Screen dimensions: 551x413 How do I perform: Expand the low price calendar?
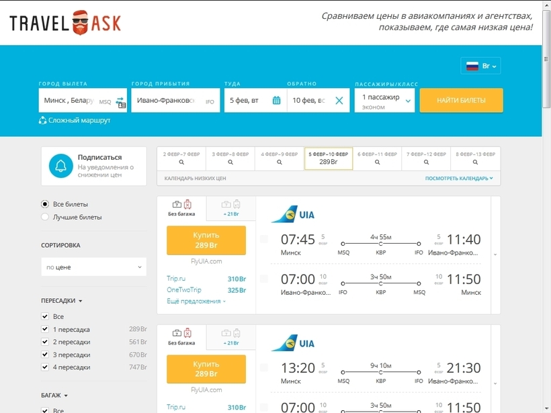click(459, 179)
